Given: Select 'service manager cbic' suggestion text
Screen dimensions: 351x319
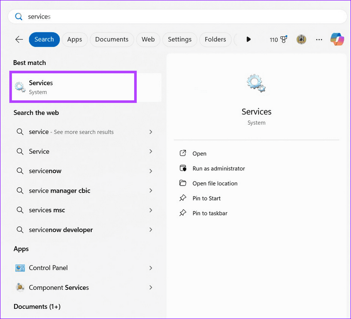Looking at the screenshot, I should coord(60,190).
